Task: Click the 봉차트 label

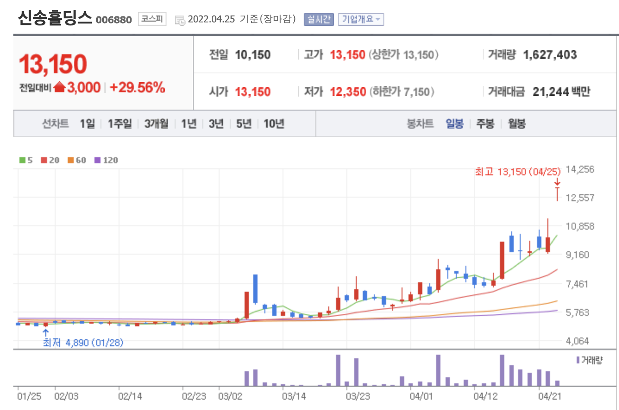Action: [420, 124]
